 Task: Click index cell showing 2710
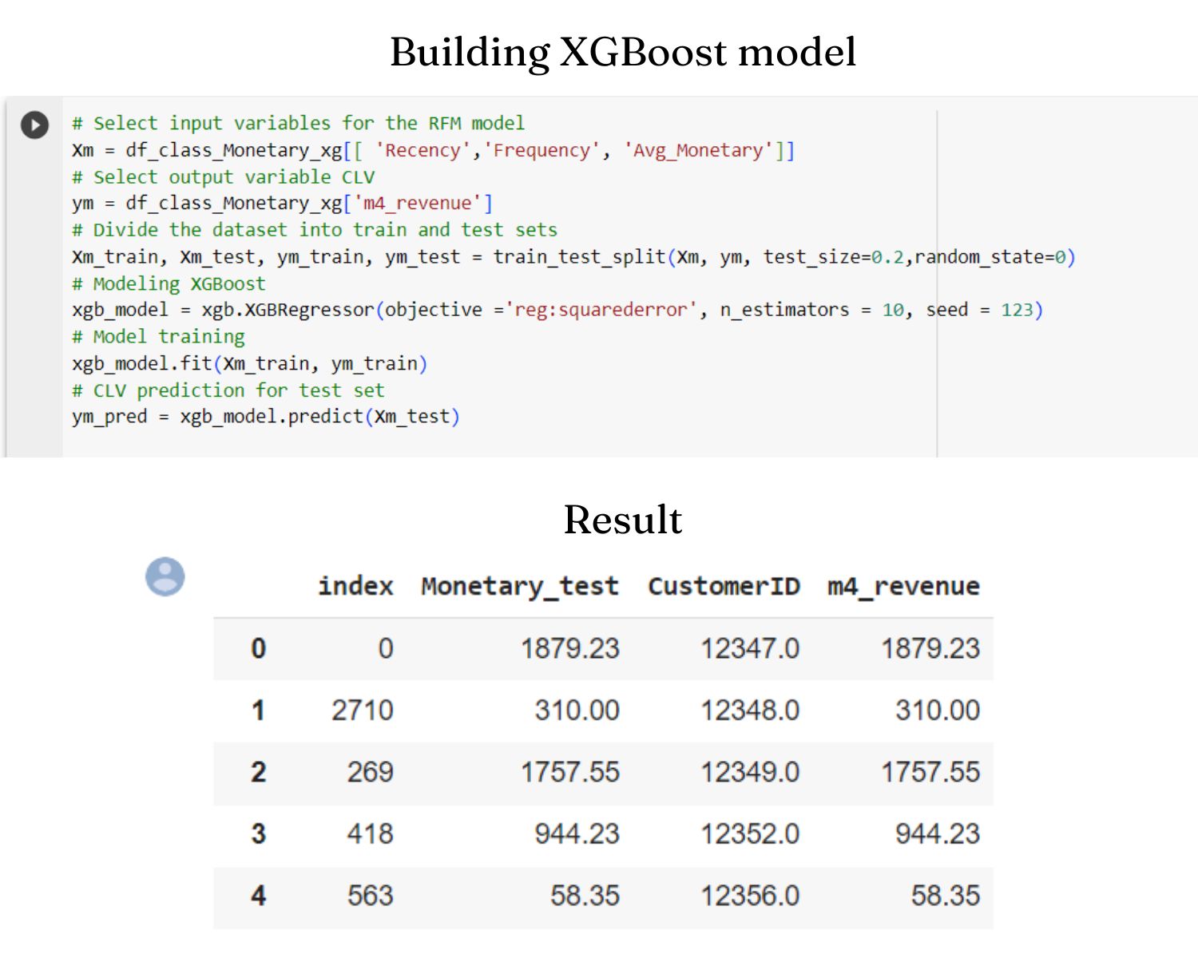(x=363, y=710)
